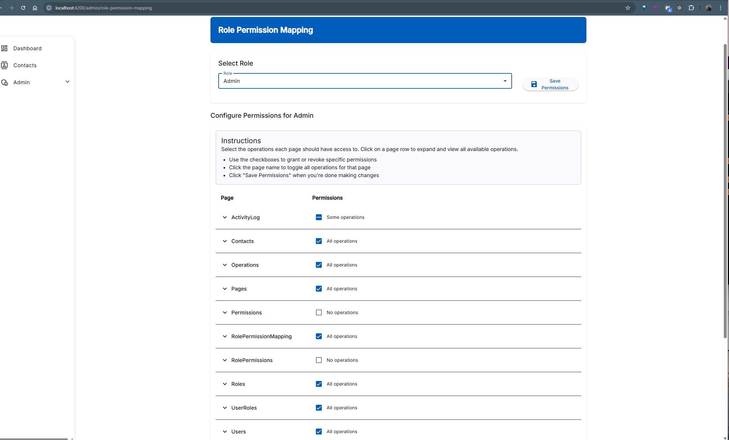Expand the RolePermissionMapping row chevron
This screenshot has width=729, height=440.
[x=225, y=336]
